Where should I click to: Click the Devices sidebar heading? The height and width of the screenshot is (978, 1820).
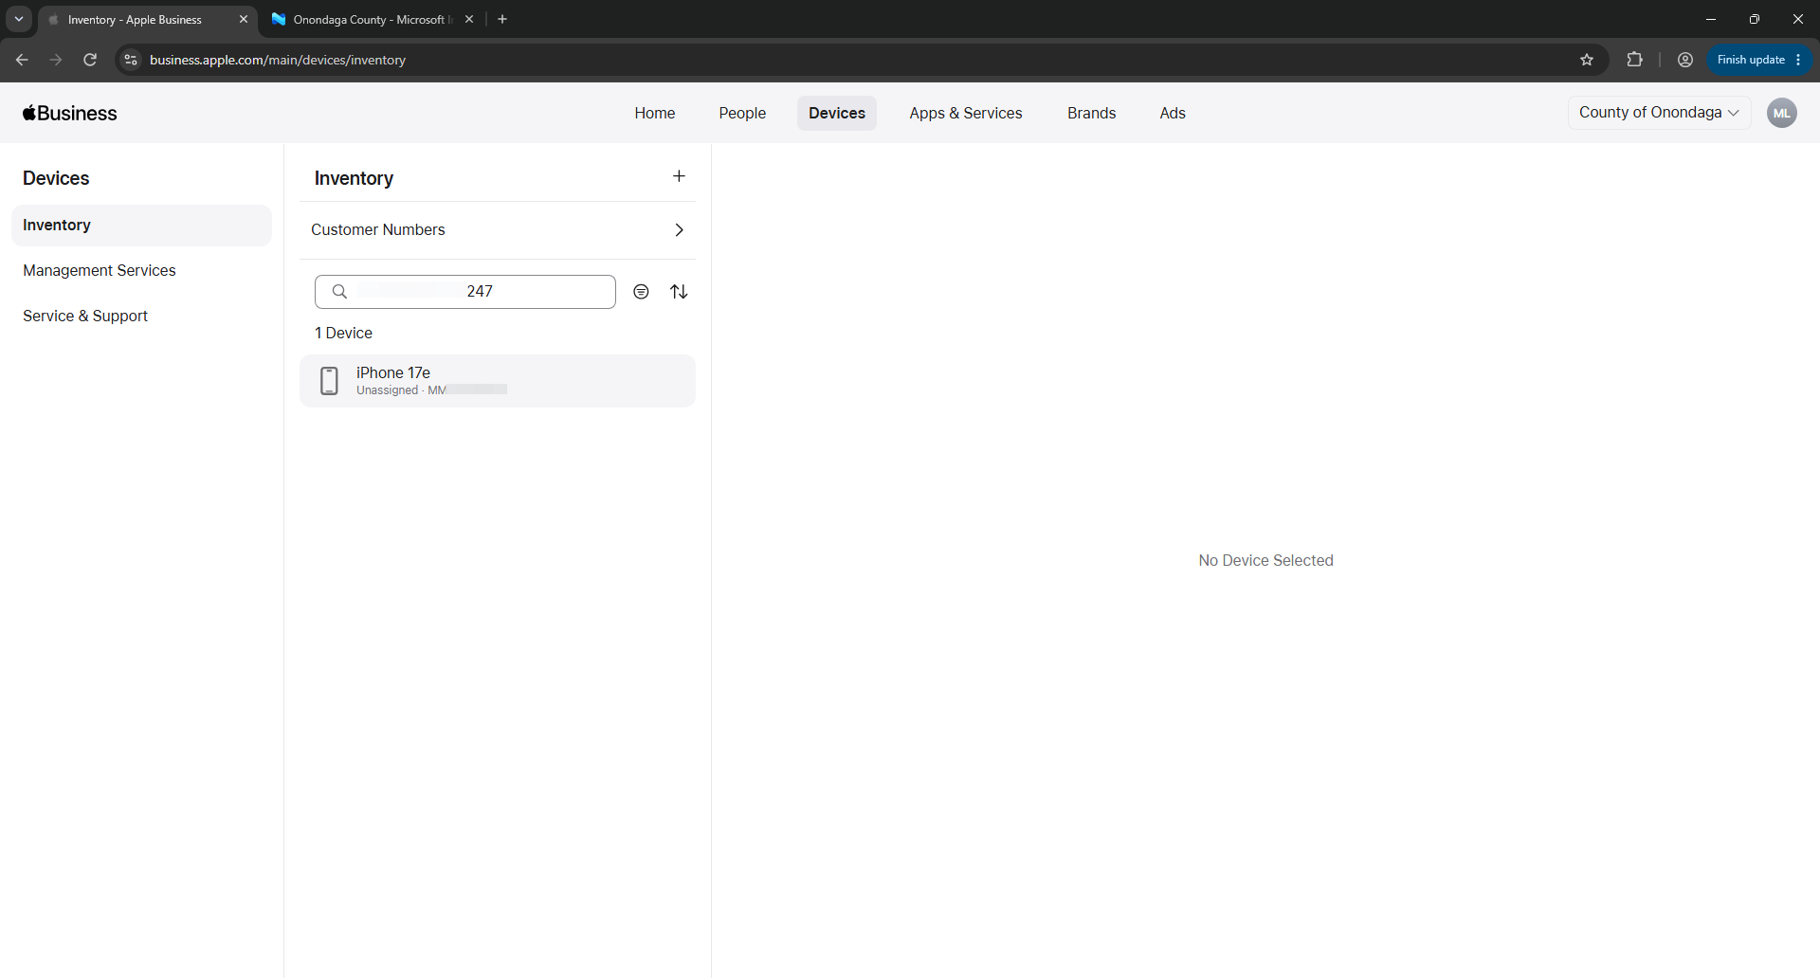(56, 178)
